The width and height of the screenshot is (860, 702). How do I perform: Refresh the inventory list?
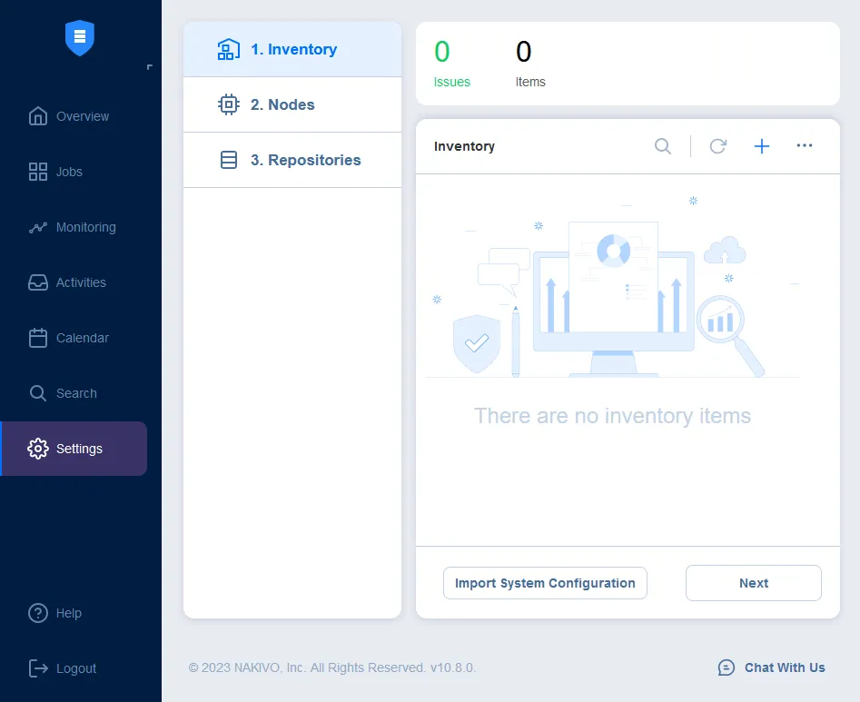717,146
